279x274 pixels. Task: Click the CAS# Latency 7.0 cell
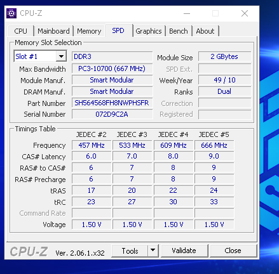[x=132, y=156]
